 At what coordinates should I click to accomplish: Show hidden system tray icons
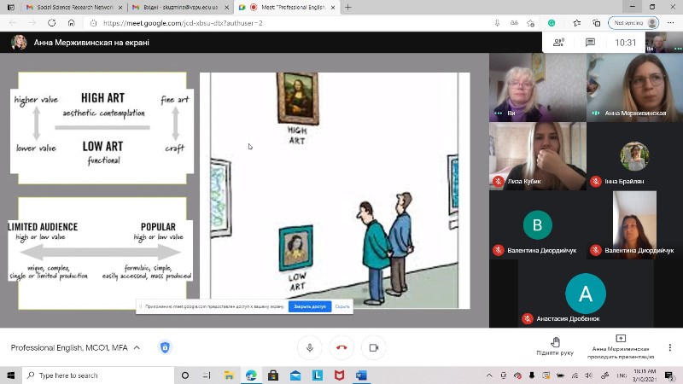[489, 375]
